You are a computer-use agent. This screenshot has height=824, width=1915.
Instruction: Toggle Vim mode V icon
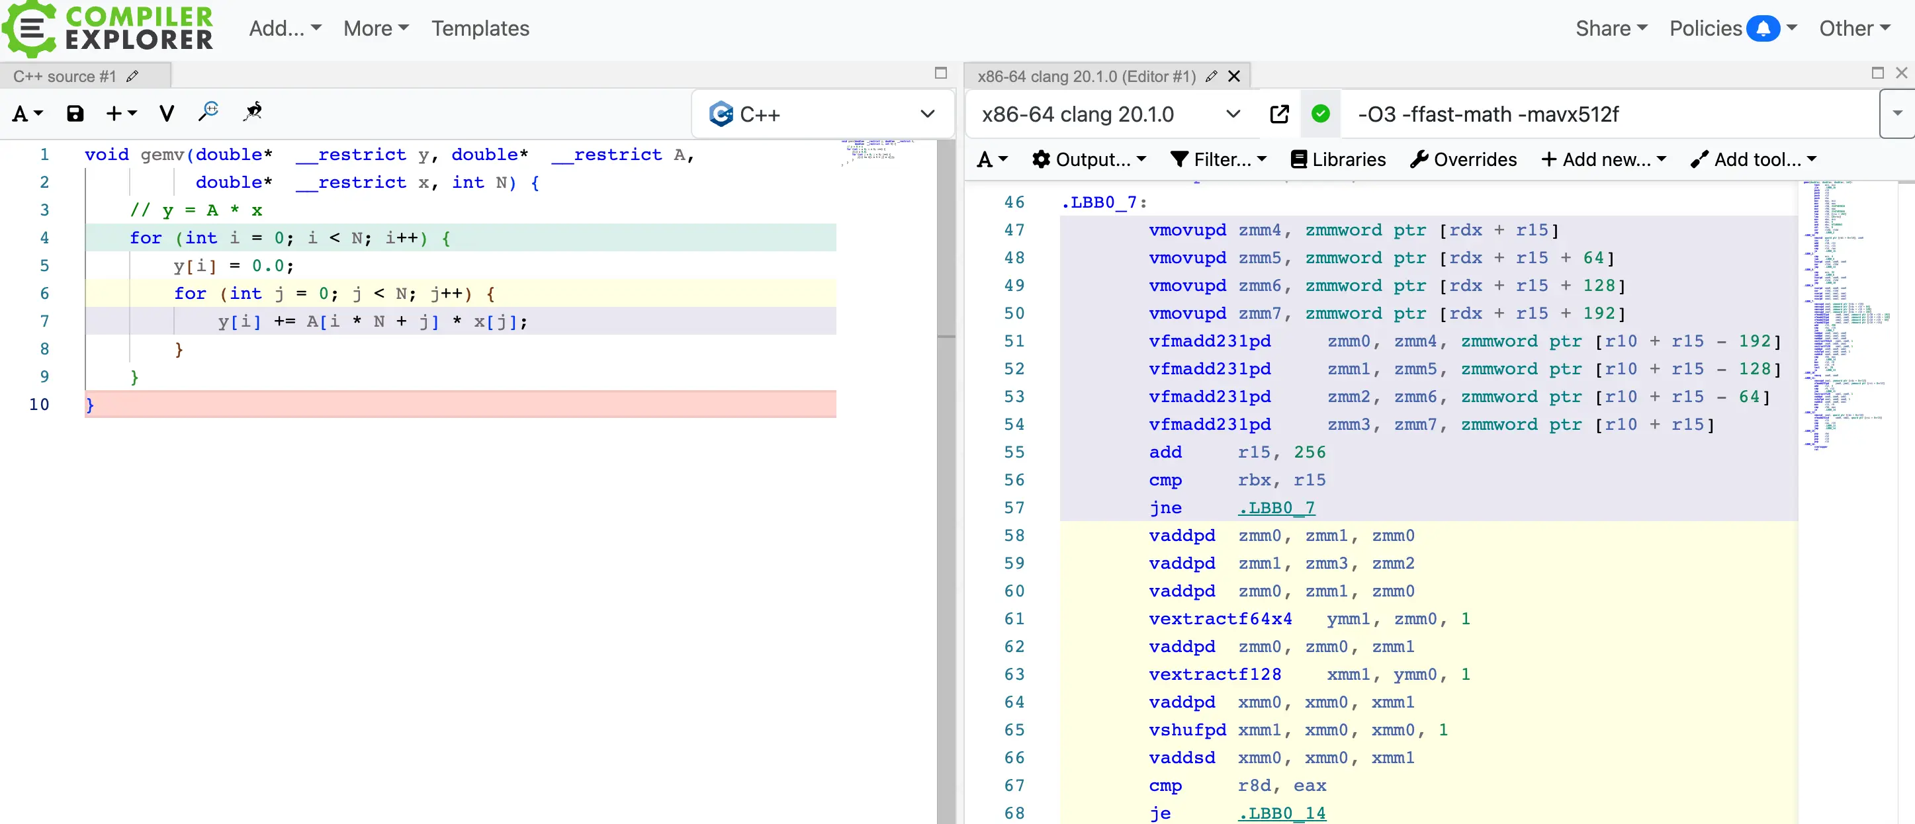point(167,114)
